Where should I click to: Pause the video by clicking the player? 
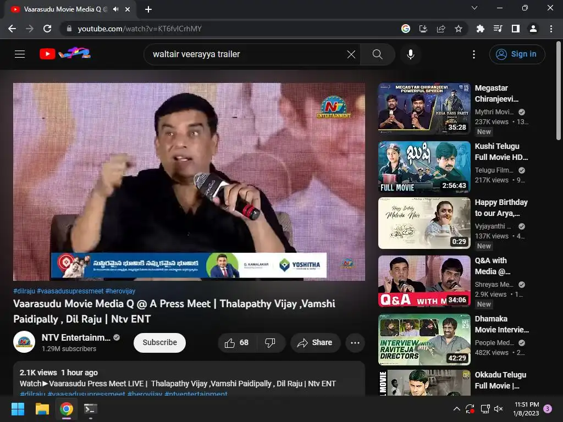[189, 181]
